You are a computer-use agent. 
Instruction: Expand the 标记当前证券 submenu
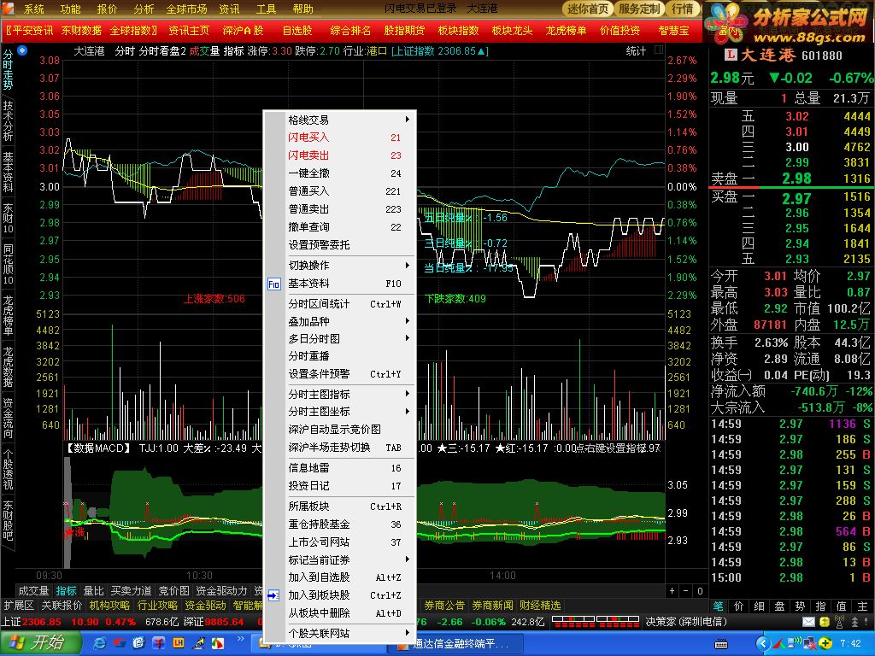[340, 559]
